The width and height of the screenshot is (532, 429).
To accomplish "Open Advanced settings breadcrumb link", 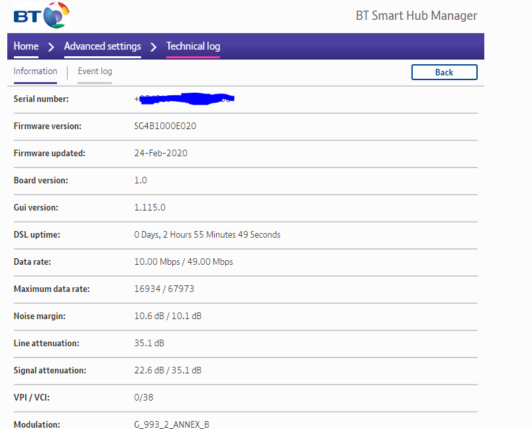I will [102, 46].
